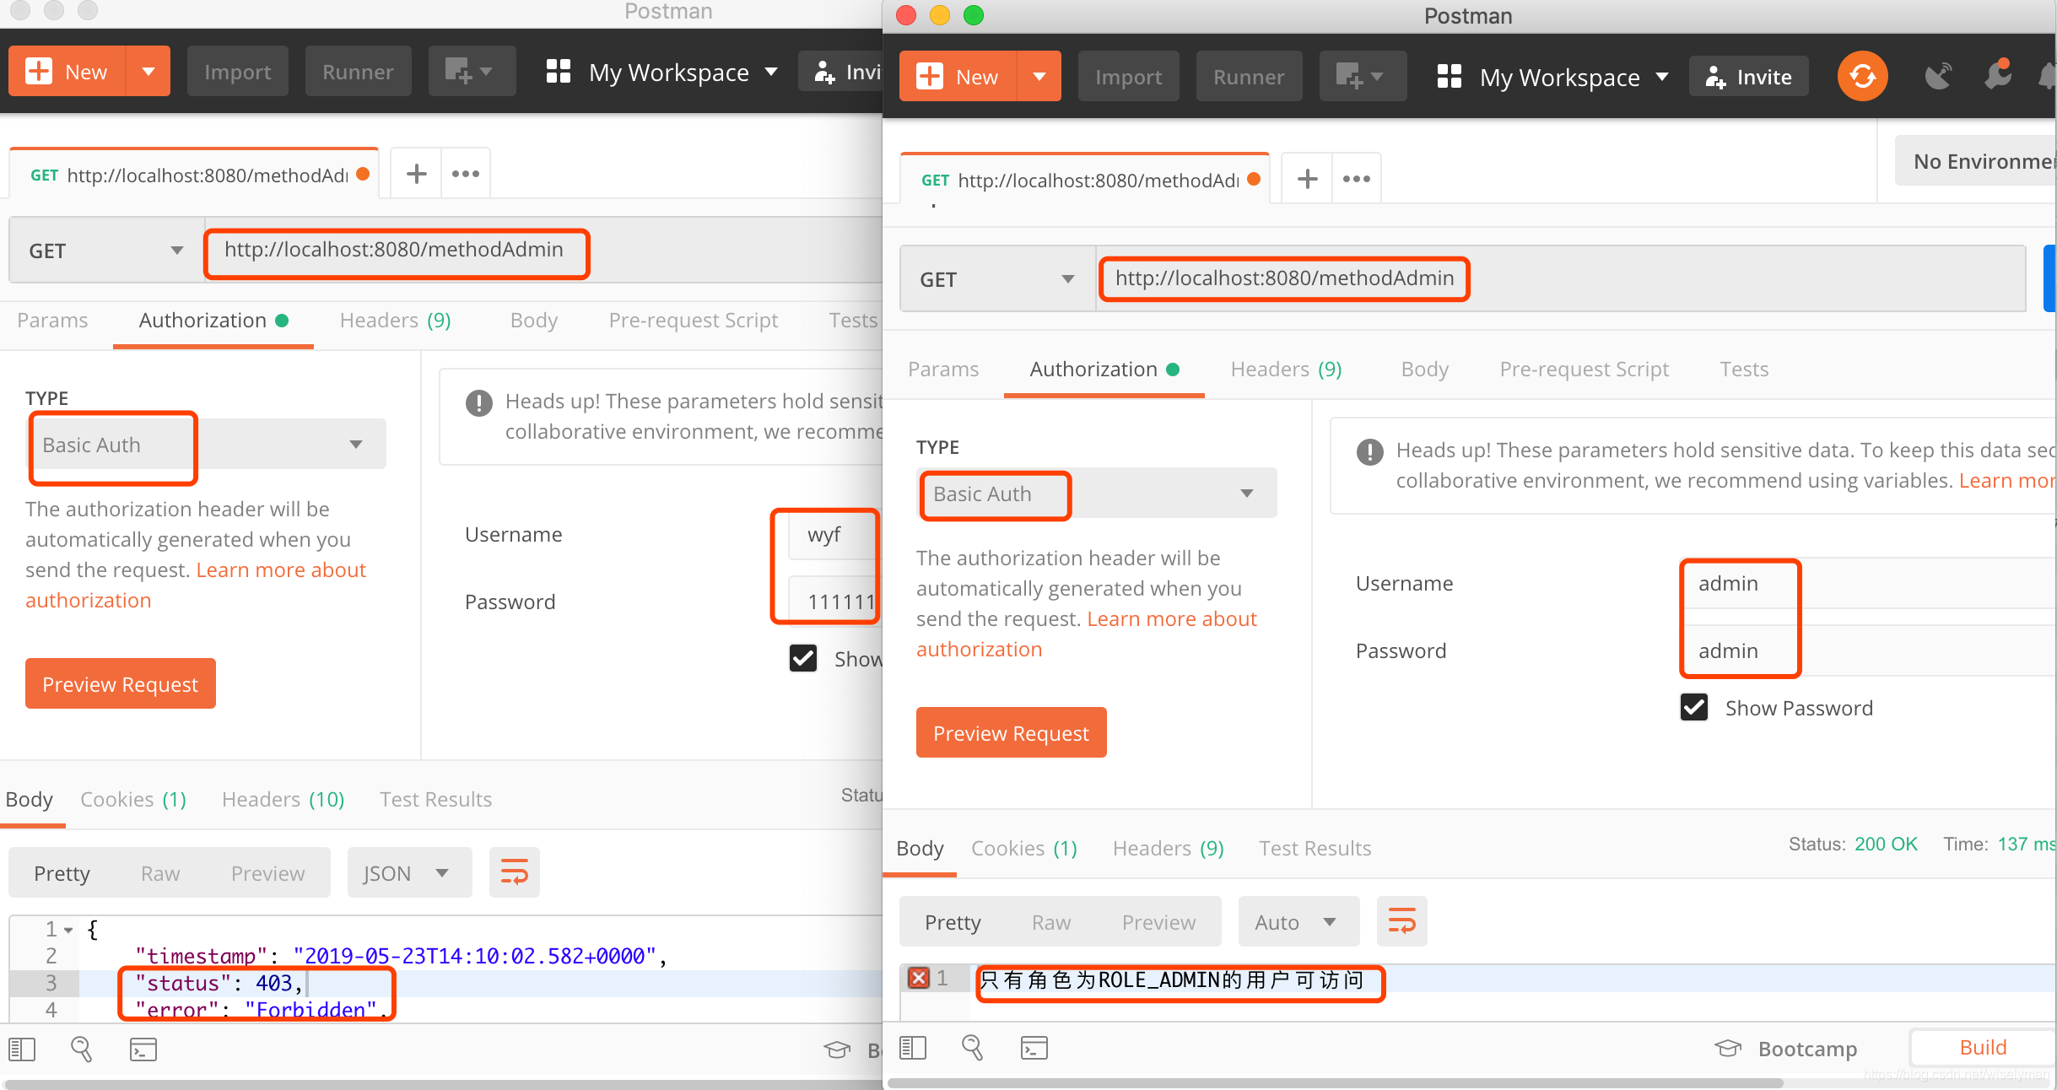Click the new window icon in left toolbar

point(472,72)
